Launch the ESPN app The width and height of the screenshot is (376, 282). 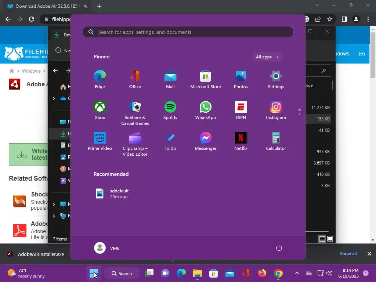point(241,110)
